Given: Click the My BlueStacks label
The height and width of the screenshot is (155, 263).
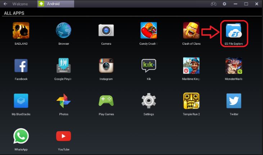Looking at the screenshot, I should point(21,114).
